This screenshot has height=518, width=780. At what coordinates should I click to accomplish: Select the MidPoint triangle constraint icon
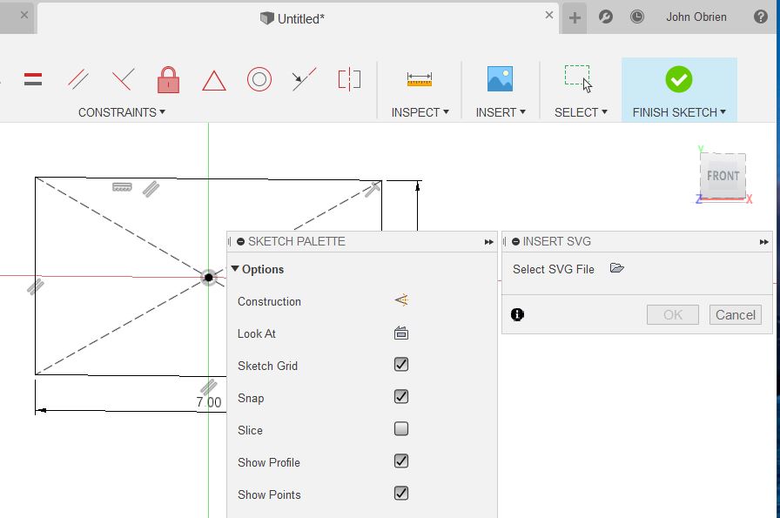214,80
